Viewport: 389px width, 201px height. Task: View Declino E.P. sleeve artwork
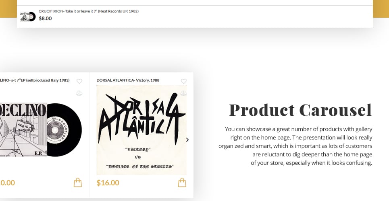(x=23, y=130)
